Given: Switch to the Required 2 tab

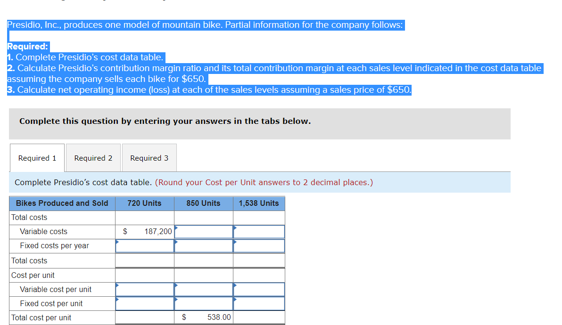Looking at the screenshot, I should [x=93, y=158].
